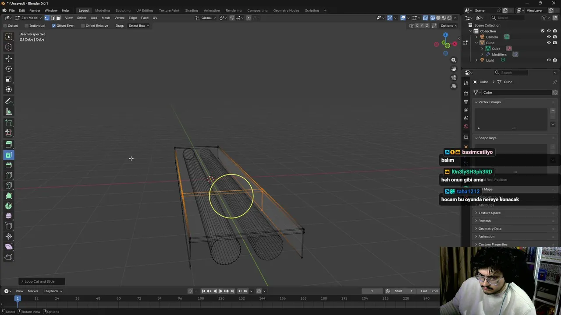Select the Loop Cut tool
The height and width of the screenshot is (315, 561).
(9, 175)
